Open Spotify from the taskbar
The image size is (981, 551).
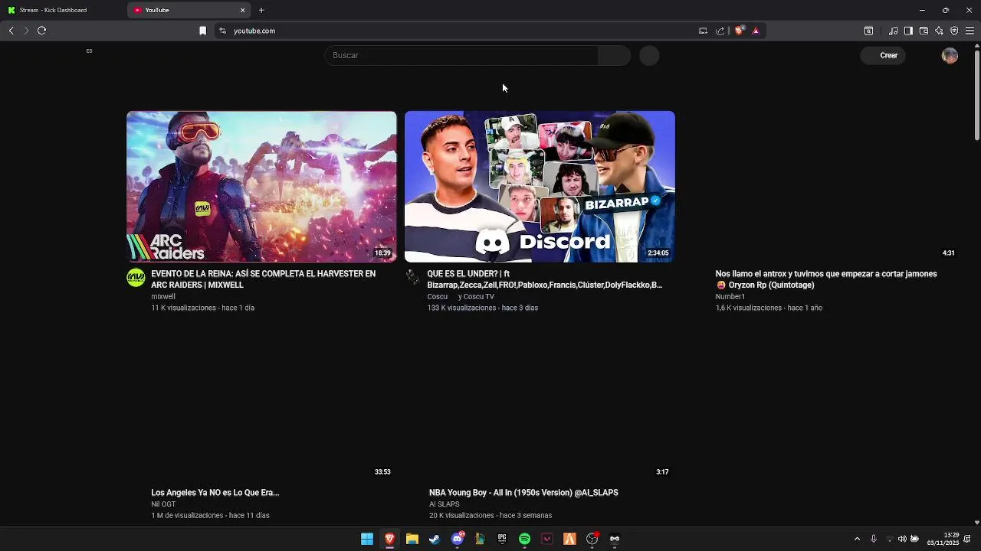tap(524, 539)
